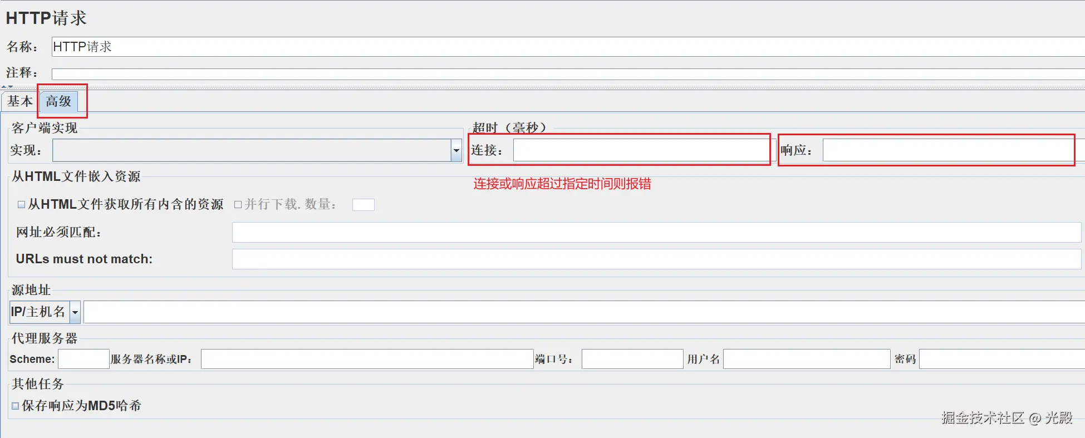Click the 网址必须匹配 input field

[x=656, y=232]
